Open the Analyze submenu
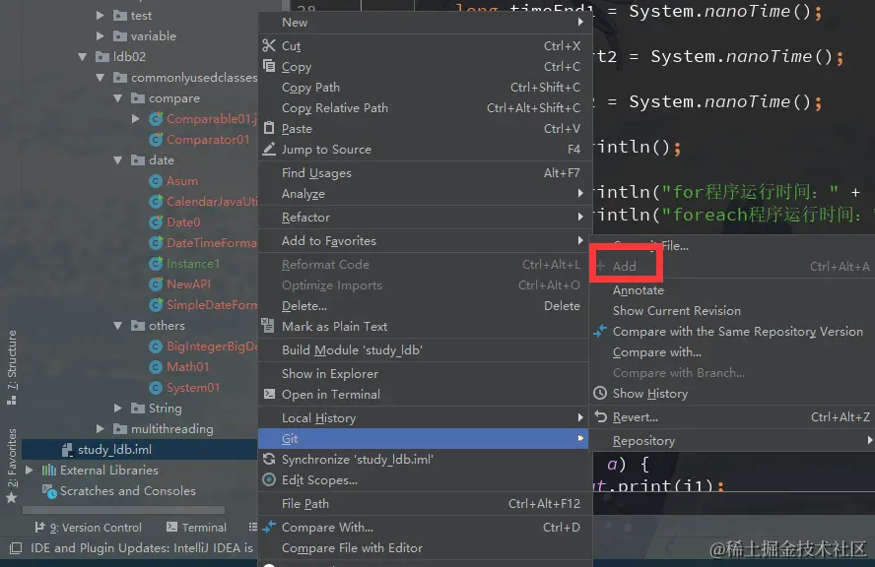This screenshot has height=567, width=875. (424, 194)
